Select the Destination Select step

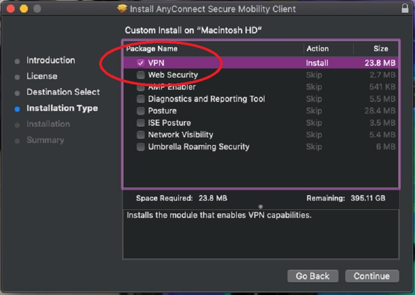tap(63, 92)
